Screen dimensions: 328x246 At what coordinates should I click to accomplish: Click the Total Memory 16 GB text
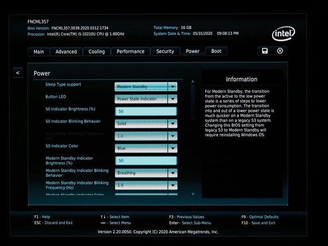172,27
